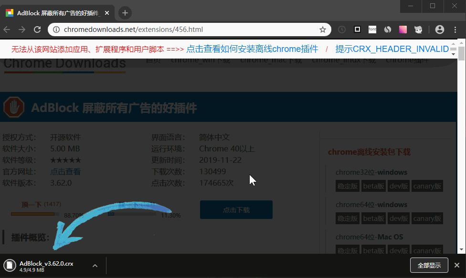Open the font extension icon
Image resolution: width=466 pixels, height=278 pixels.
click(372, 29)
